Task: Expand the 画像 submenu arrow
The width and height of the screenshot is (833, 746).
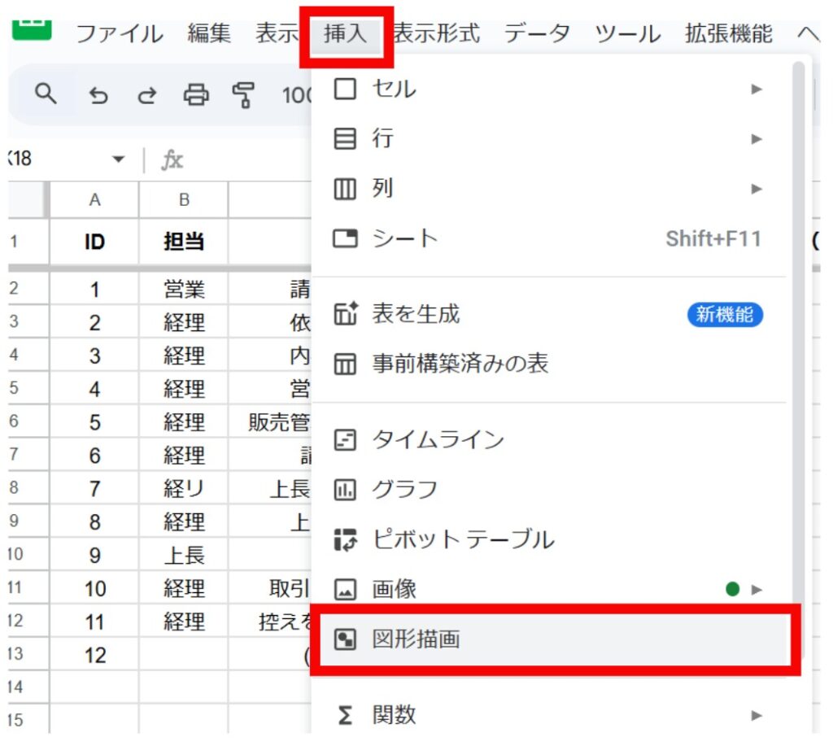Action: pyautogui.click(x=757, y=589)
